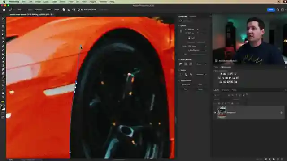Select the Crop tool
Screen dimensions: 287x161
[3, 38]
